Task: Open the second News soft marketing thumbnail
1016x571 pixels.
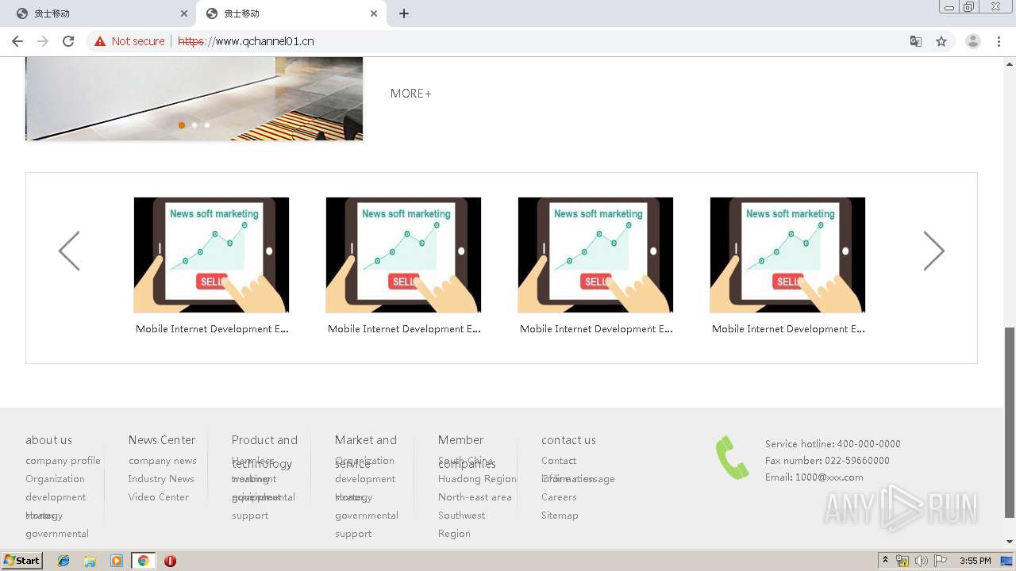Action: pos(403,255)
